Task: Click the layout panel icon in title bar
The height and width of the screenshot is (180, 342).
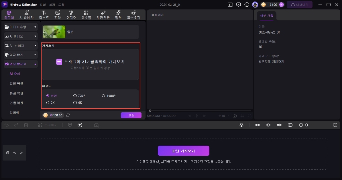Action: tap(230, 5)
